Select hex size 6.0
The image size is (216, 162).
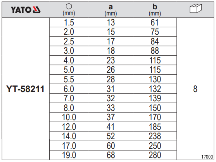(x=69, y=89)
